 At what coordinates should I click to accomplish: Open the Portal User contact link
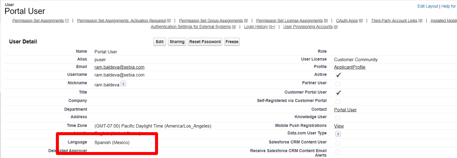pyautogui.click(x=345, y=110)
